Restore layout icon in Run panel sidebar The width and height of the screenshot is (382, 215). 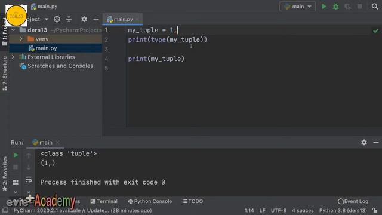[x=16, y=182]
